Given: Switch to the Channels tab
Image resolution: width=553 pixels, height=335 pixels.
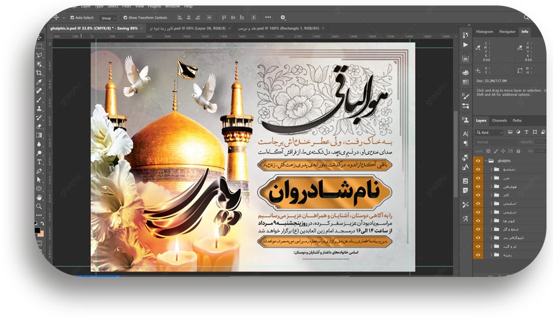Looking at the screenshot, I should click(499, 121).
